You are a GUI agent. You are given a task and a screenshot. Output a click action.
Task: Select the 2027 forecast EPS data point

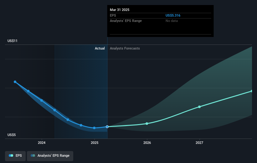point(199,107)
